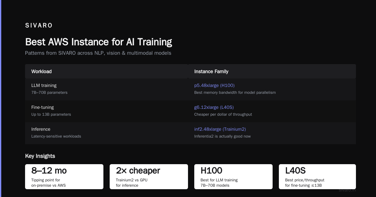Click the 'Key Insights' section heading

[40, 156]
